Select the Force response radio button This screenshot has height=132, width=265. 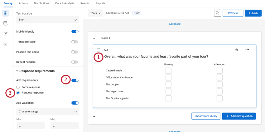18,87
